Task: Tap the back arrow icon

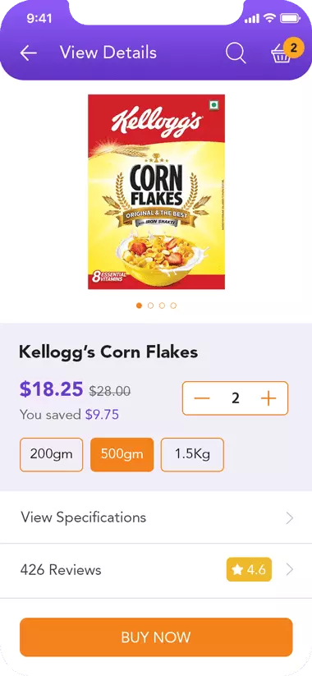Action: [x=29, y=53]
